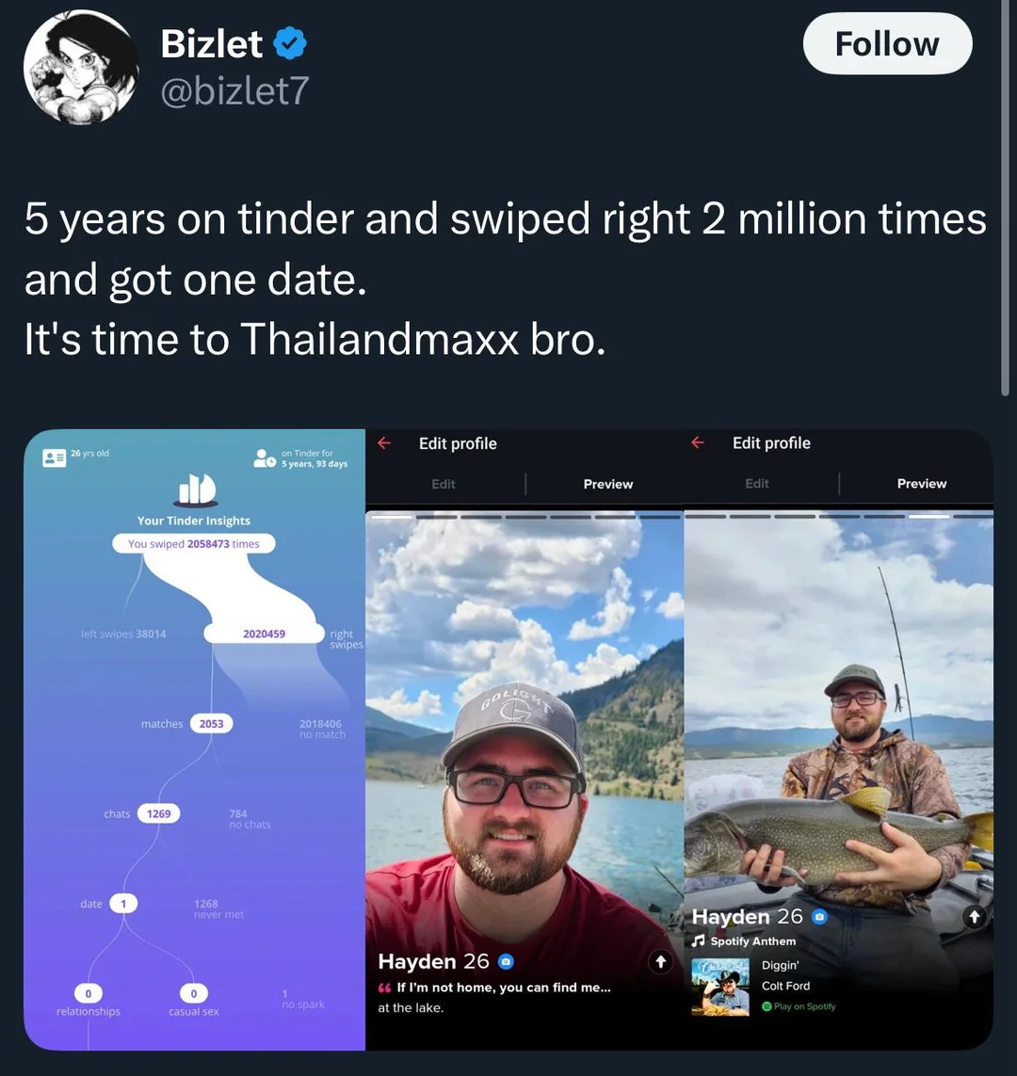1017x1076 pixels.
Task: Click the ID card icon beside 26 yrs old
Action: (55, 457)
